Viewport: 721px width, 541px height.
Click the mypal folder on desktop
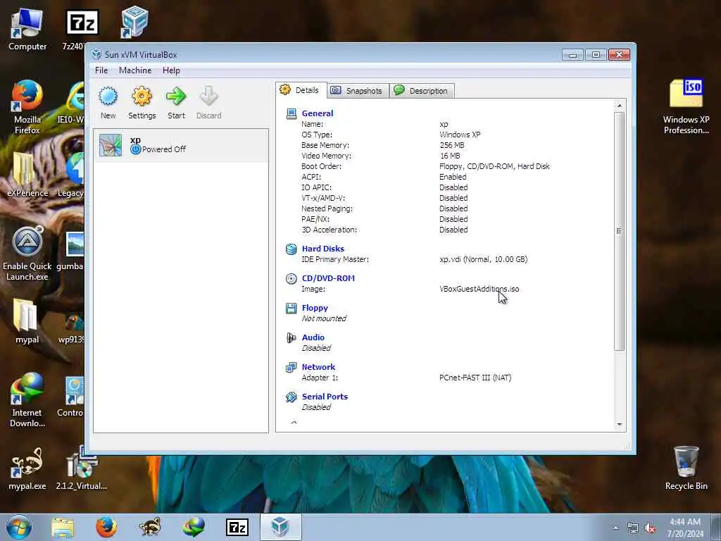point(27,321)
